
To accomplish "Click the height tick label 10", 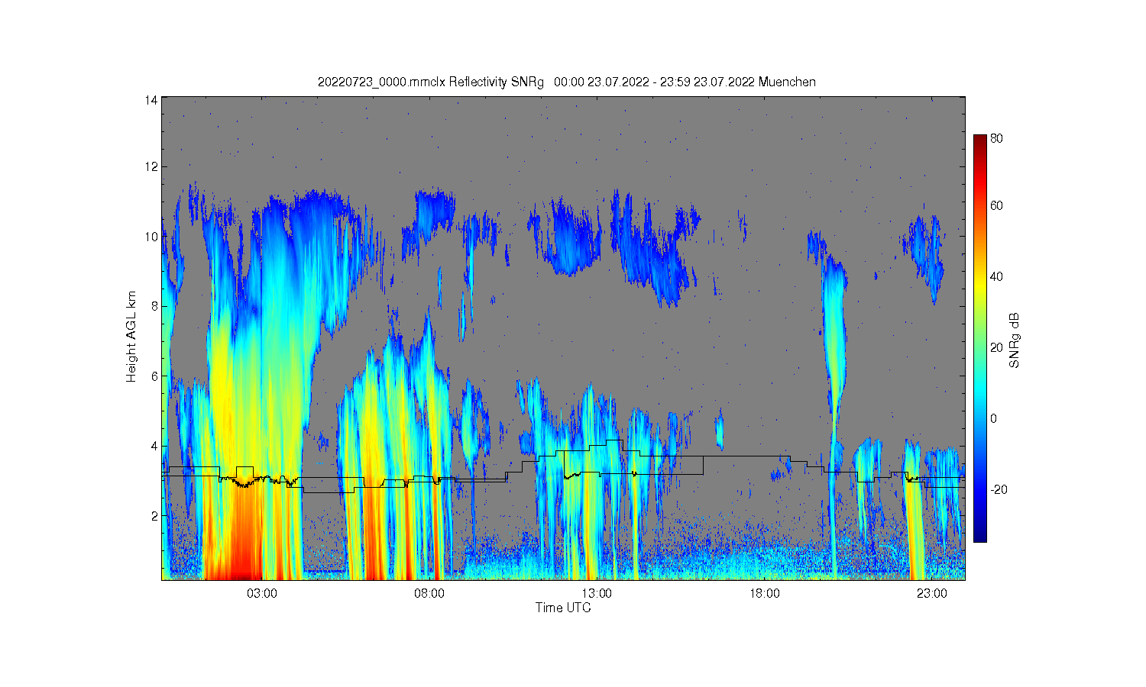I will [x=151, y=237].
